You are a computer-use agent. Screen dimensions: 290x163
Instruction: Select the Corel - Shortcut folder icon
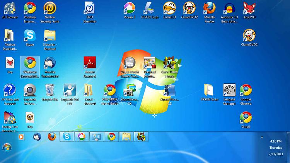click(90, 90)
